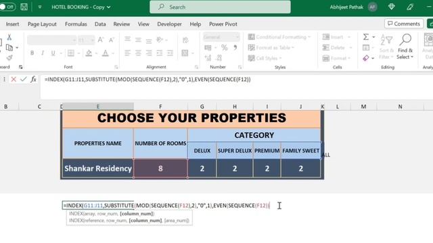
Task: Toggle Italic formatting
Action: pos(43,53)
